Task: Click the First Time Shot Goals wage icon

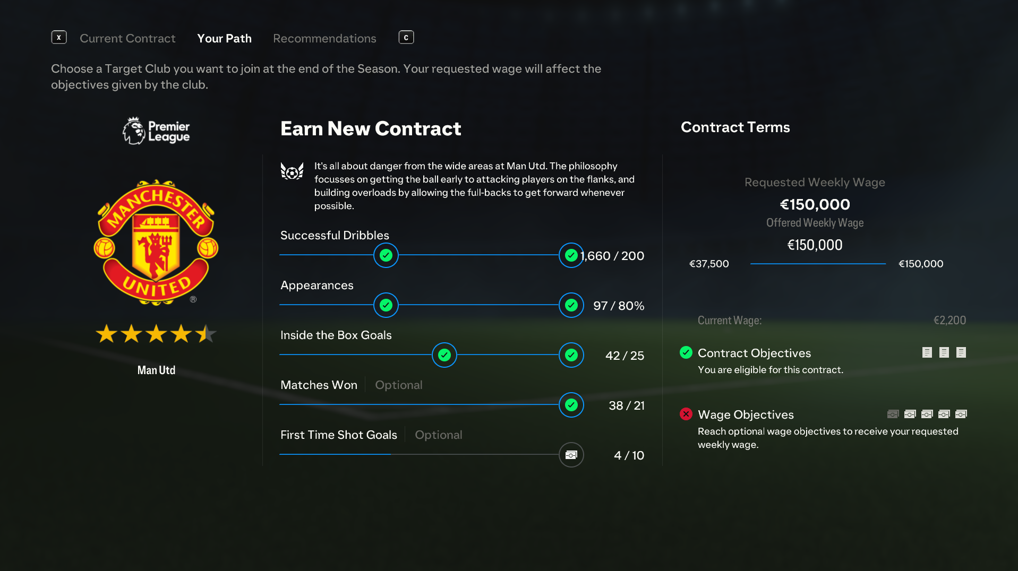Action: (x=571, y=455)
